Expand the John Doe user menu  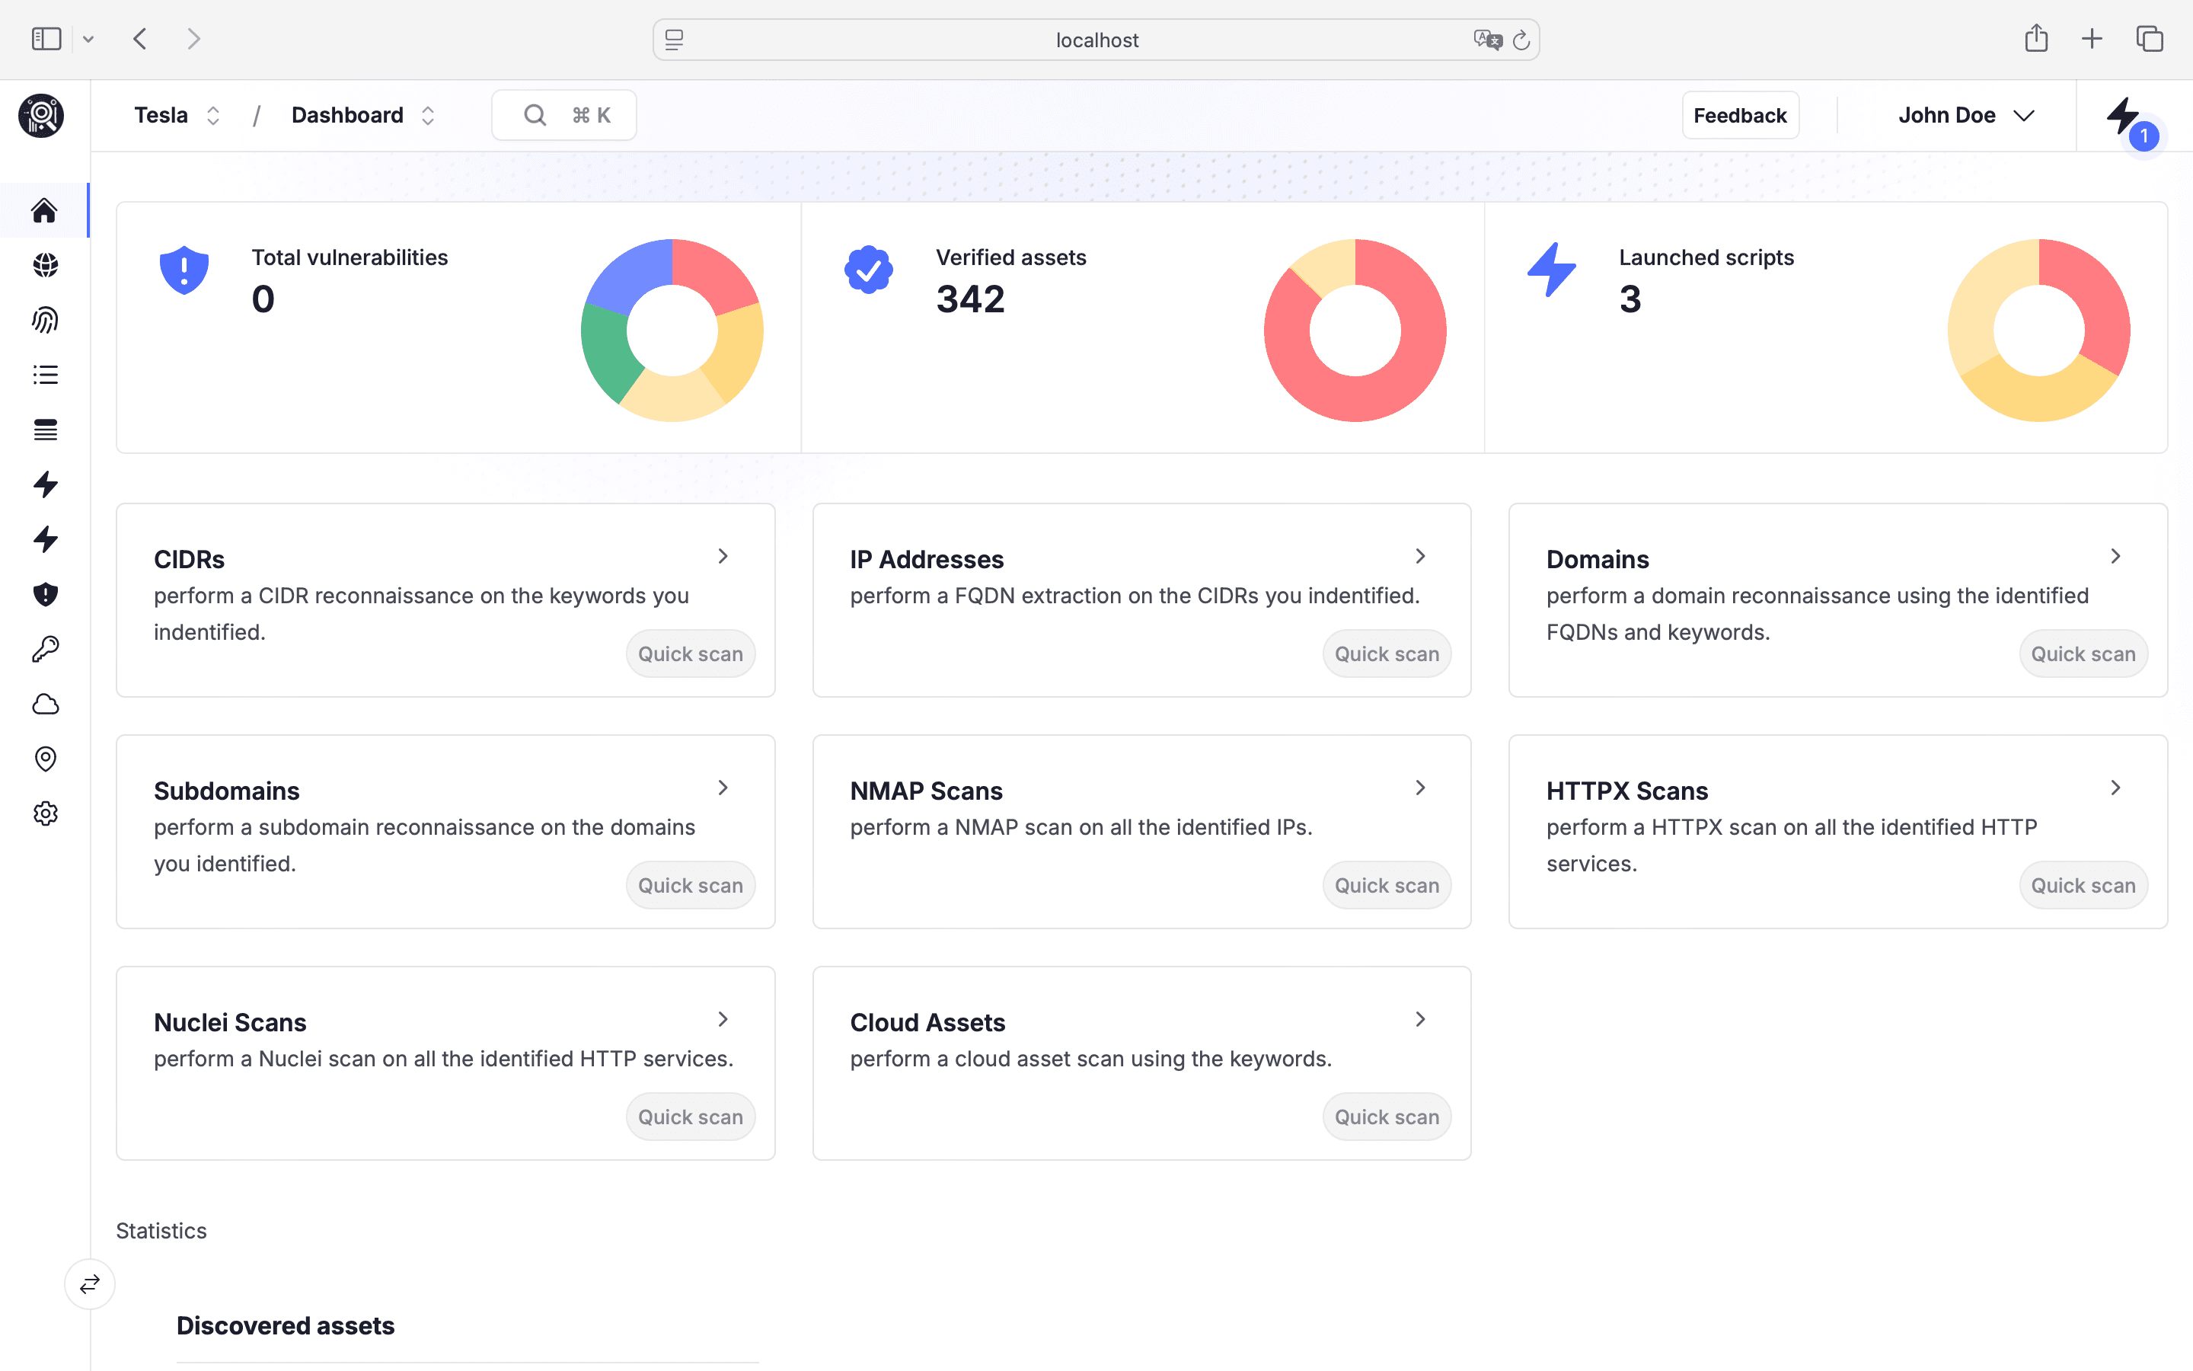(x=1965, y=115)
